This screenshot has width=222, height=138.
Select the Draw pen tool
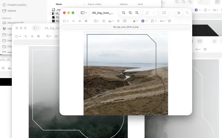coord(86,21)
